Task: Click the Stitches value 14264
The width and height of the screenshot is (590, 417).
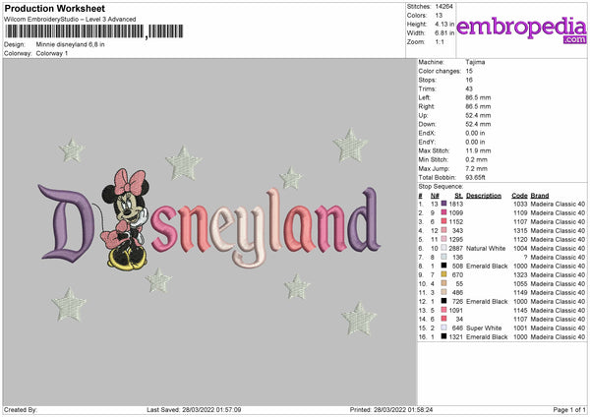Action: coord(444,7)
